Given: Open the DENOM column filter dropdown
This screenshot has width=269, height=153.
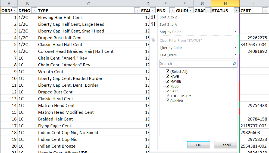Looking at the screenshot, I should pos(34,11).
